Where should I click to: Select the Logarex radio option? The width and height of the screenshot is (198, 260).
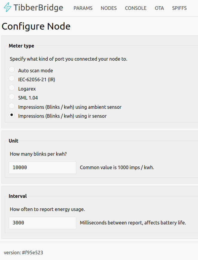coord(12,88)
